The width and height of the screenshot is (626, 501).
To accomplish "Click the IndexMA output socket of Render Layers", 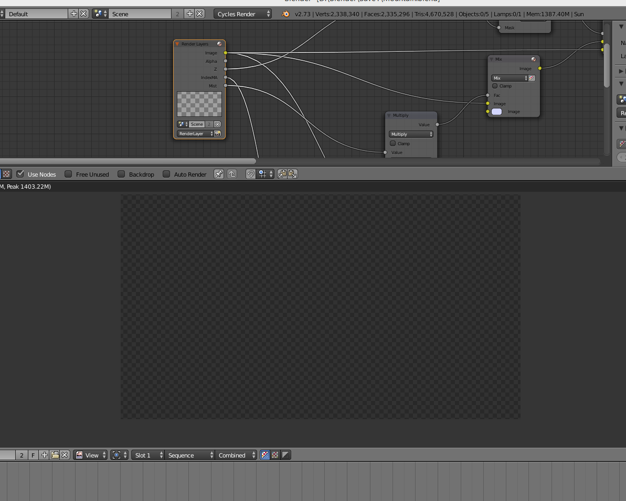I will (226, 78).
